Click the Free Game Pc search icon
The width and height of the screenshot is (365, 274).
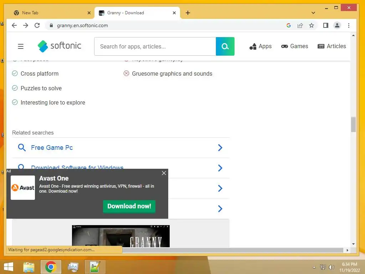point(22,148)
